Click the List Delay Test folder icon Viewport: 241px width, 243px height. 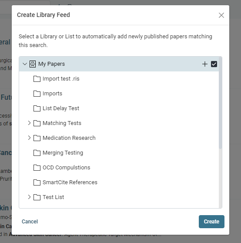coord(37,108)
